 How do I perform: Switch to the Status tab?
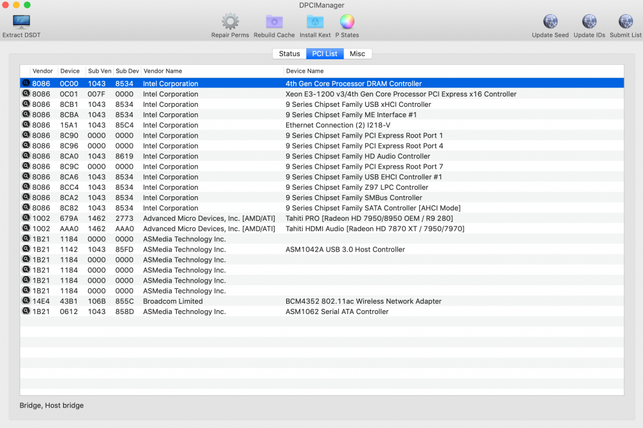coord(289,54)
